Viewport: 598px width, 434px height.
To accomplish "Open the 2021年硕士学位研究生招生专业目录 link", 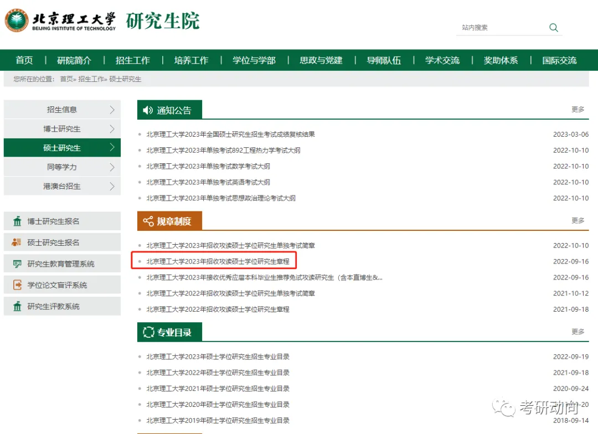I will pos(218,389).
